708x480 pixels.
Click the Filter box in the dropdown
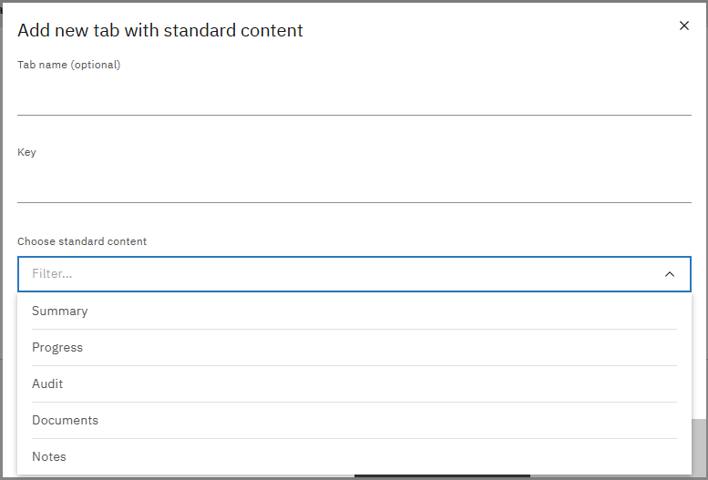pos(337,273)
